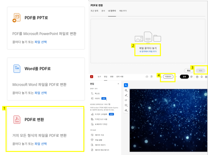Choose '파일 선택' in the Word를 PDF로 card

[41, 93]
